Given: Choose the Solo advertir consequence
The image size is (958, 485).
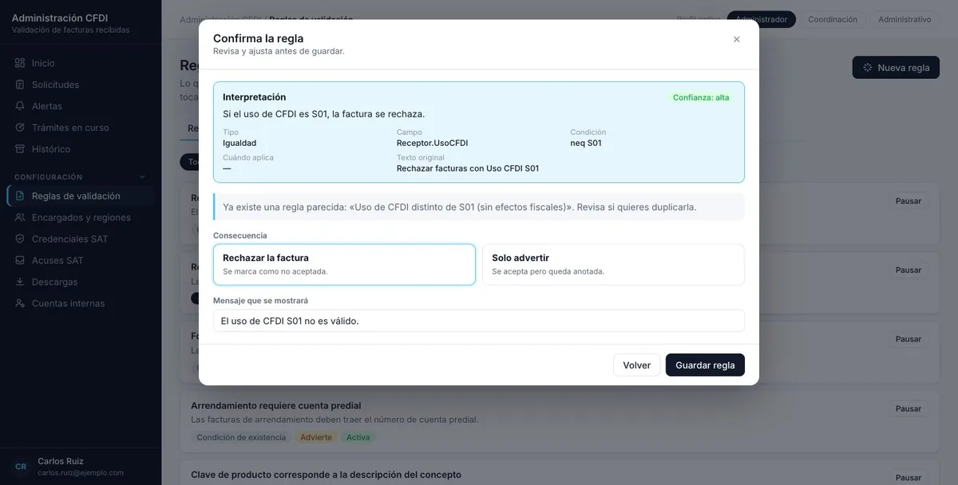Looking at the screenshot, I should pos(613,265).
